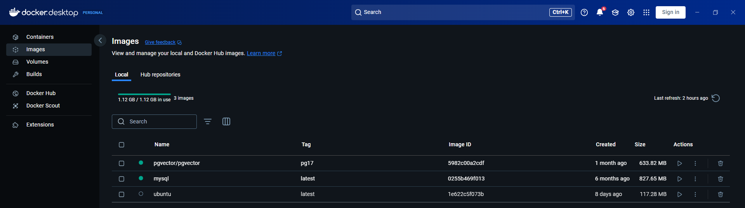The width and height of the screenshot is (745, 208).
Task: Toggle the select-all images checkbox
Action: [122, 145]
